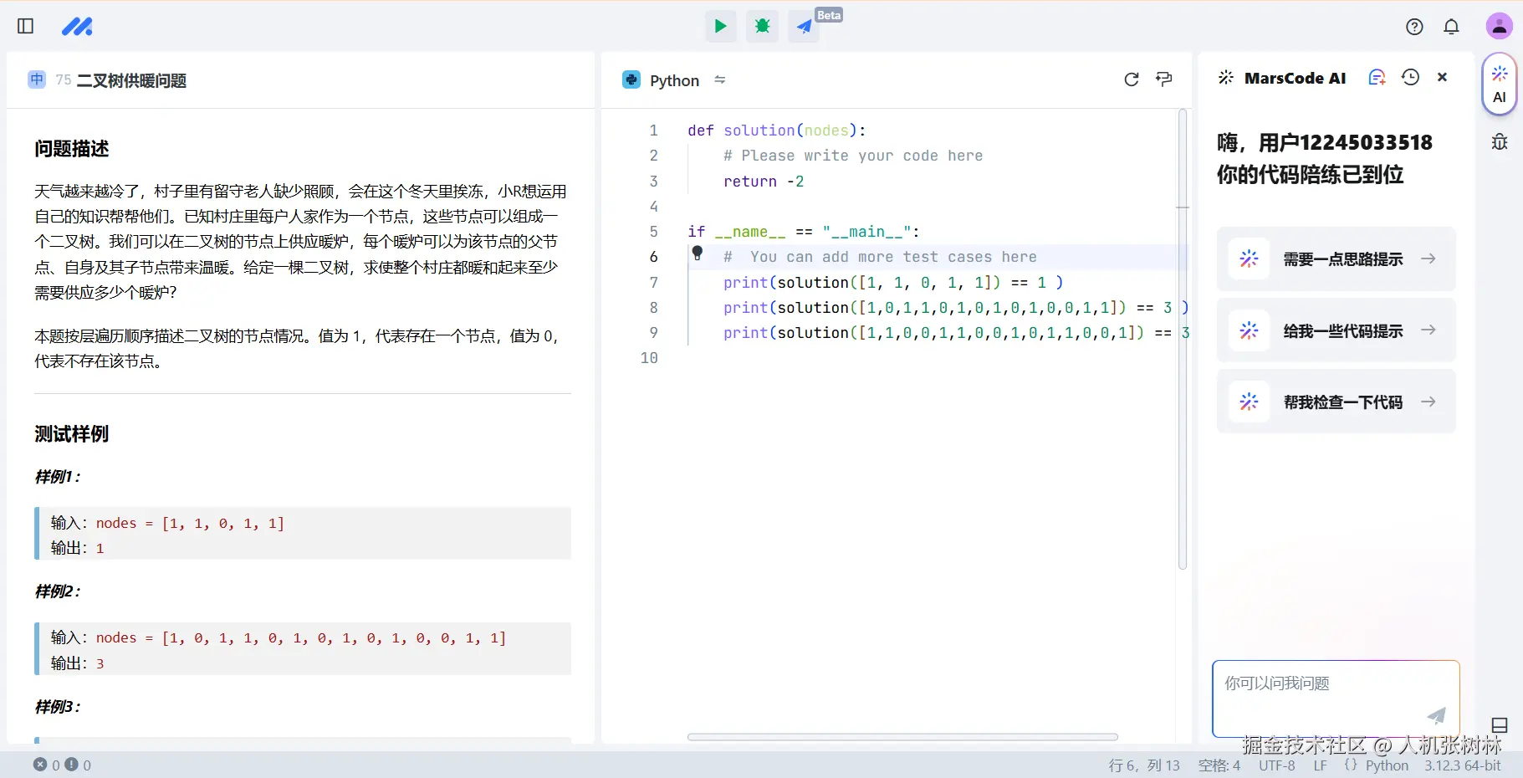Click the lightbulb hint icon on line 6

coord(698,253)
